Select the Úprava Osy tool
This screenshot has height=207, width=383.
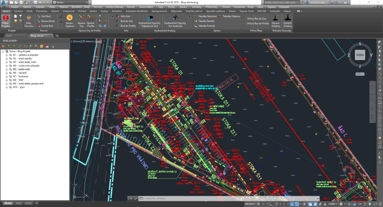pyautogui.click(x=81, y=21)
